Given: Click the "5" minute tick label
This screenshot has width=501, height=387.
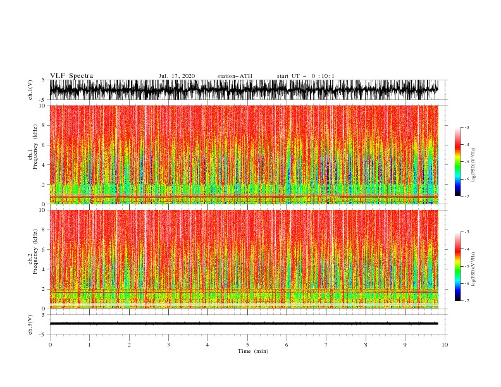Looking at the screenshot, I should pos(247,345).
